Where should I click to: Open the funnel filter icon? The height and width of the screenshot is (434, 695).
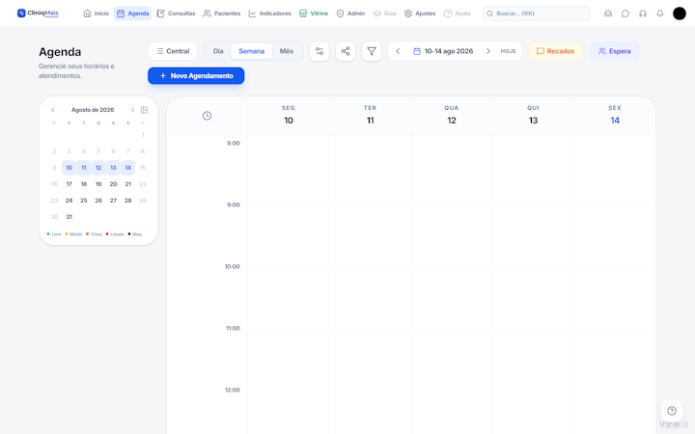click(x=372, y=51)
